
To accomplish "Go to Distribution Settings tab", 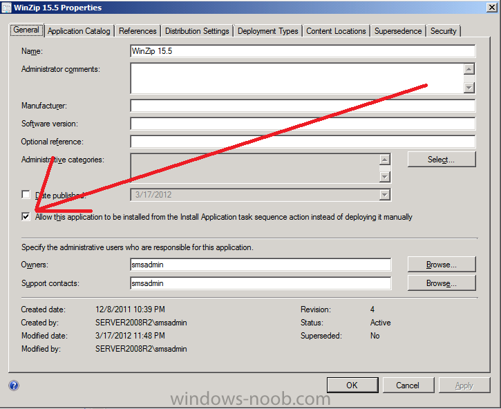I will point(197,31).
